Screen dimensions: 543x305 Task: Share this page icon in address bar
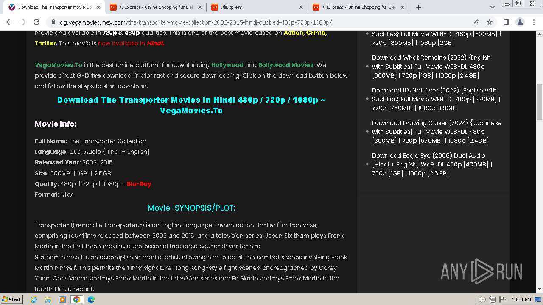(476, 22)
